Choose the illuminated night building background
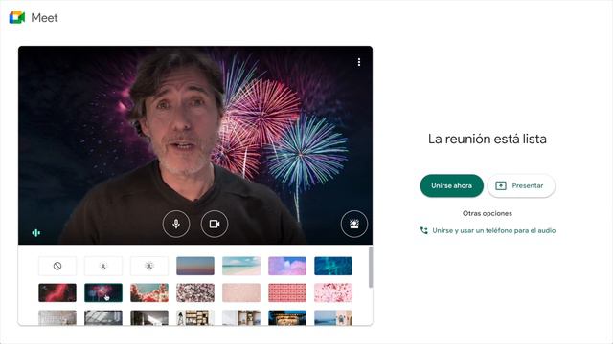The image size is (613, 344). pyautogui.click(x=287, y=317)
